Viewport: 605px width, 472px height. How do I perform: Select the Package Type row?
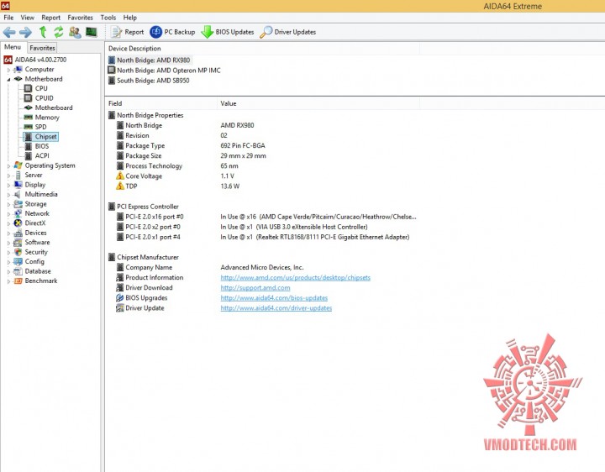point(262,145)
